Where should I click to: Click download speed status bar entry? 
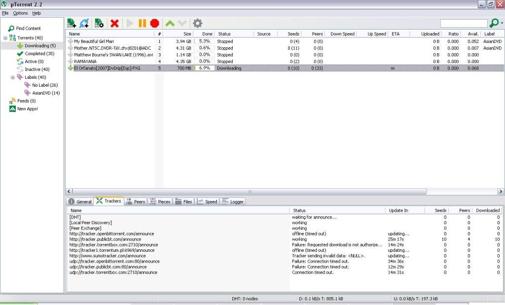click(x=321, y=299)
